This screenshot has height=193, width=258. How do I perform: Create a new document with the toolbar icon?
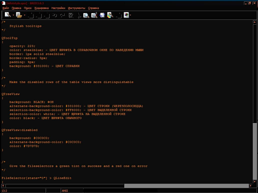pos(7,15)
